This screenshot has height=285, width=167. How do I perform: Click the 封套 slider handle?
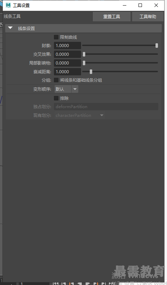pyautogui.click(x=157, y=45)
